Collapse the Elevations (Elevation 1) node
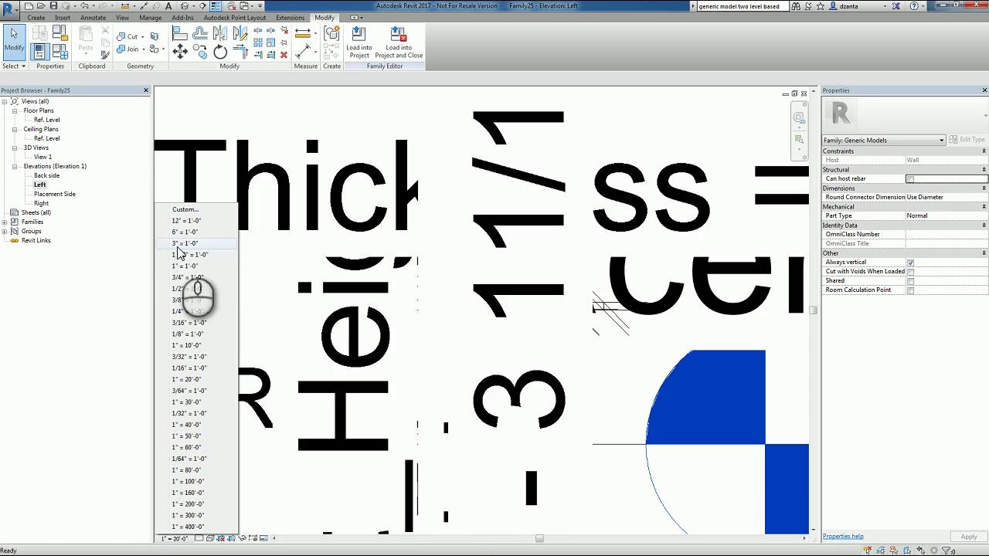The width and height of the screenshot is (989, 556). coord(14,166)
